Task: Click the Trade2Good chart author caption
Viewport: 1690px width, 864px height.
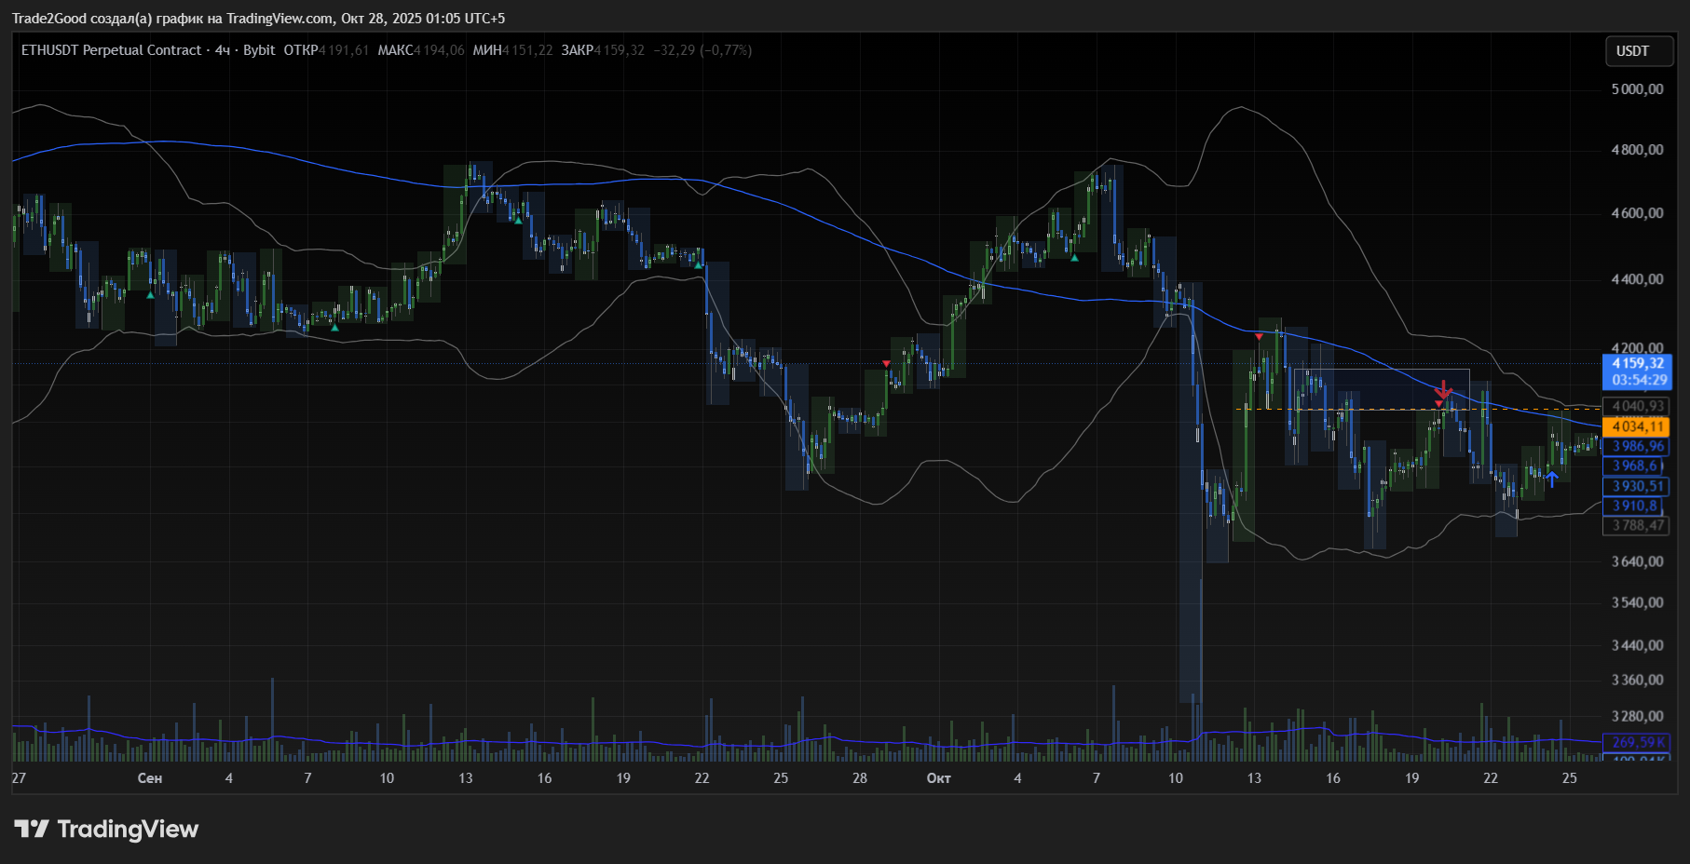Action: click(x=258, y=19)
